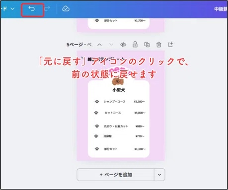Screen dimensions: 228x190
Task: Select the カットコース text line
Action: [113, 113]
